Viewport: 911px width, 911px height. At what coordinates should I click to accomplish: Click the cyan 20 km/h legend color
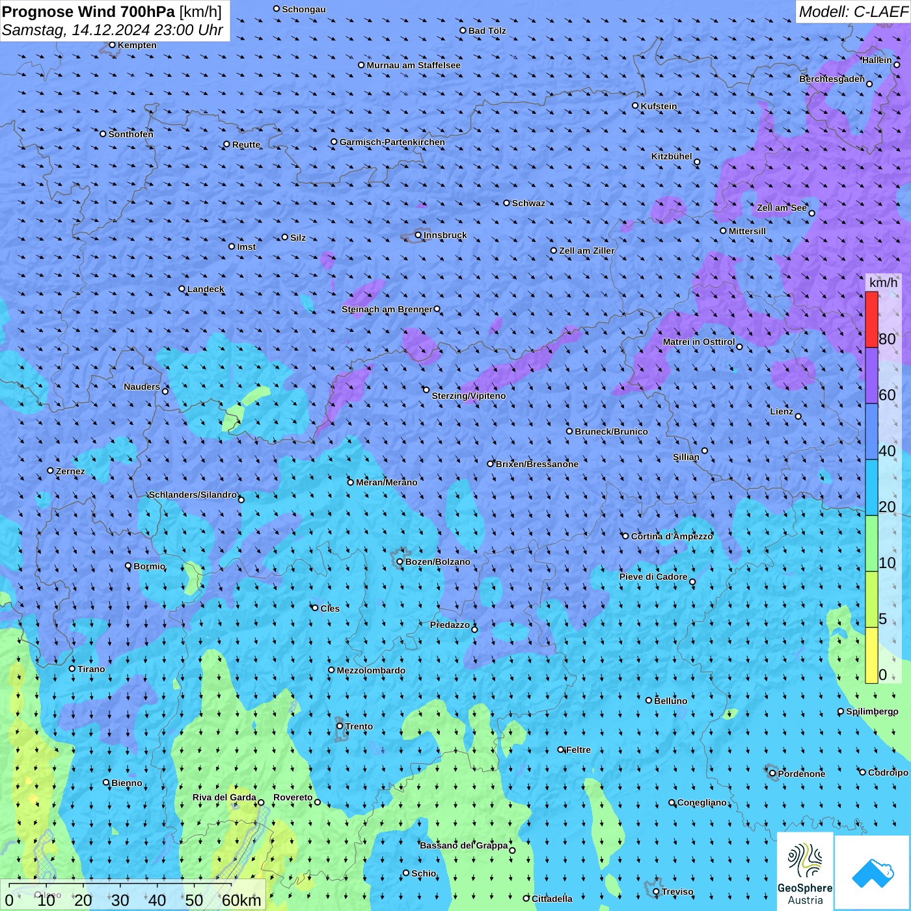871,487
